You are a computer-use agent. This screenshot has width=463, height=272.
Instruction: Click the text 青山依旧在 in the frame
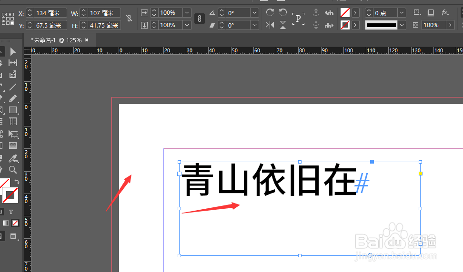[269, 180]
